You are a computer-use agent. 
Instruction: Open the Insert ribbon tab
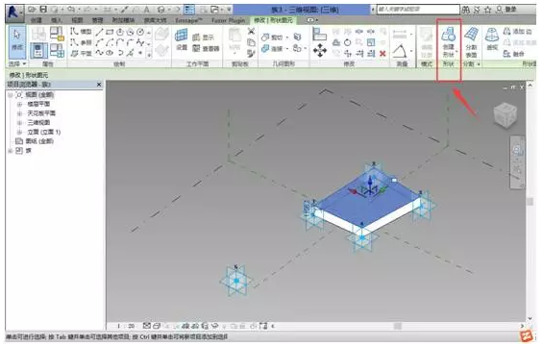pyautogui.click(x=57, y=20)
